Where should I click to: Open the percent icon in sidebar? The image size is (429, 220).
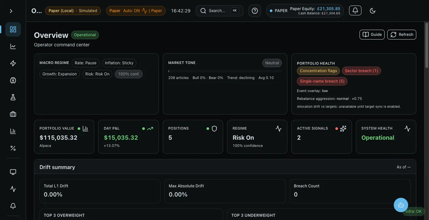pyautogui.click(x=13, y=148)
